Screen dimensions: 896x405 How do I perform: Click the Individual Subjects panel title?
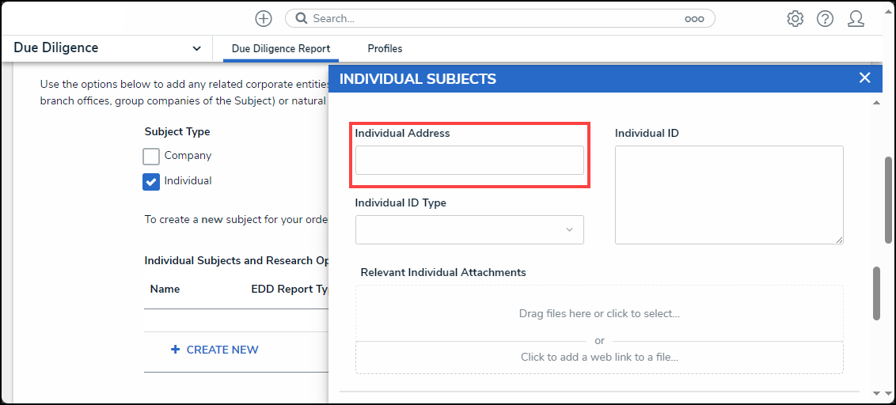(418, 79)
